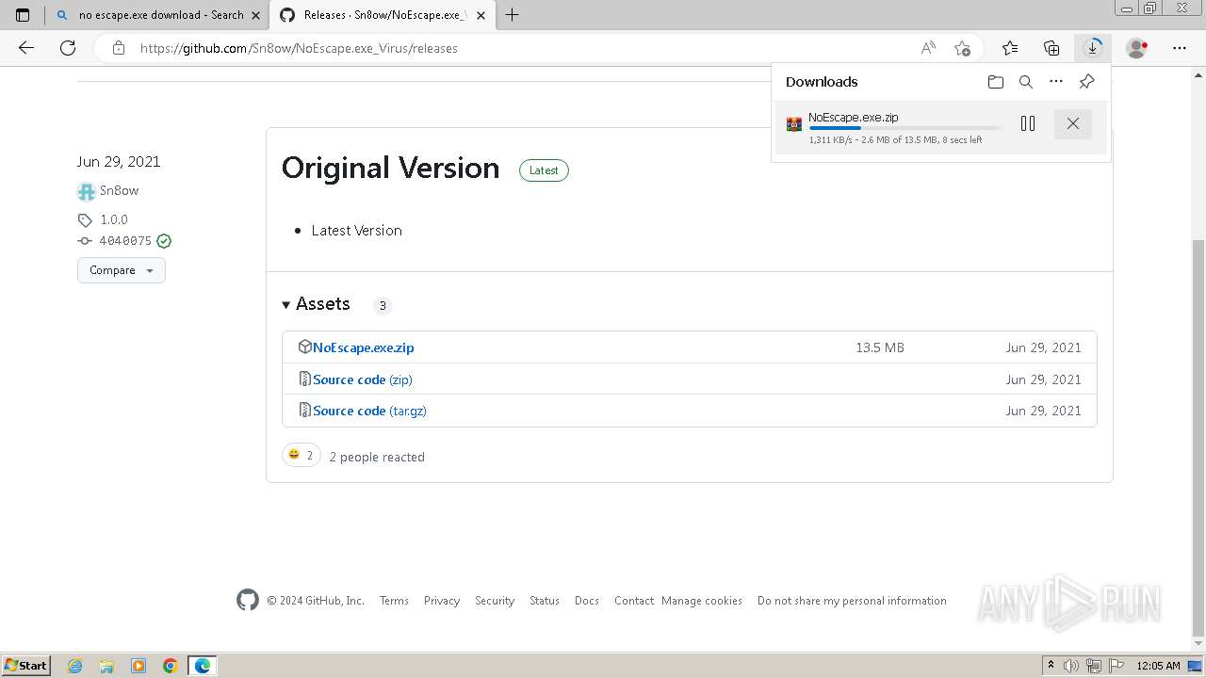The height and width of the screenshot is (678, 1206).
Task: Open the 1.0.0 tag link
Action: (x=113, y=219)
